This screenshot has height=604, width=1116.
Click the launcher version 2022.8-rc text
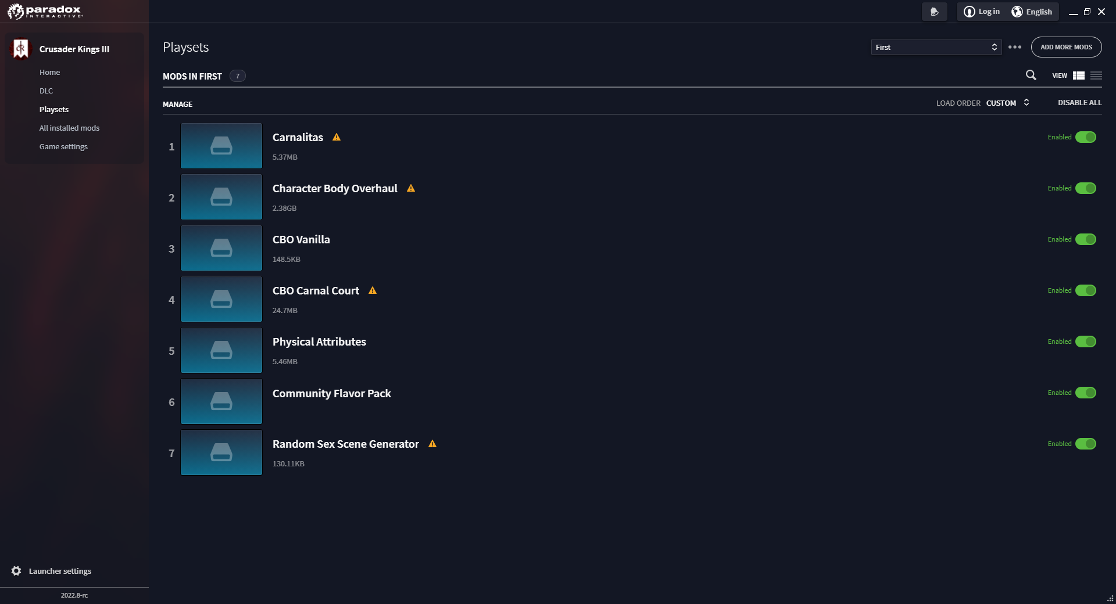point(74,595)
